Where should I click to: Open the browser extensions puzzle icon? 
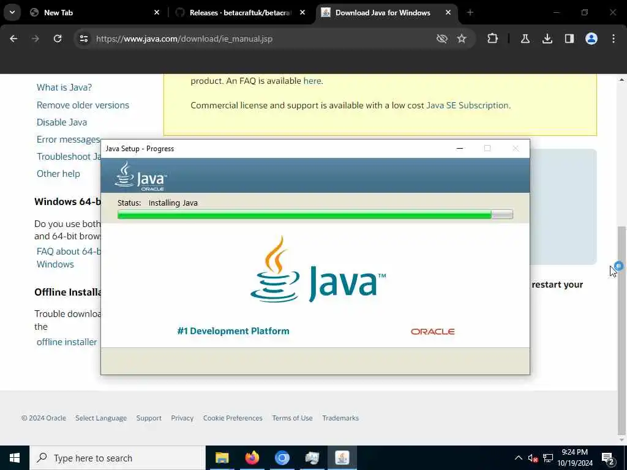tap(493, 39)
